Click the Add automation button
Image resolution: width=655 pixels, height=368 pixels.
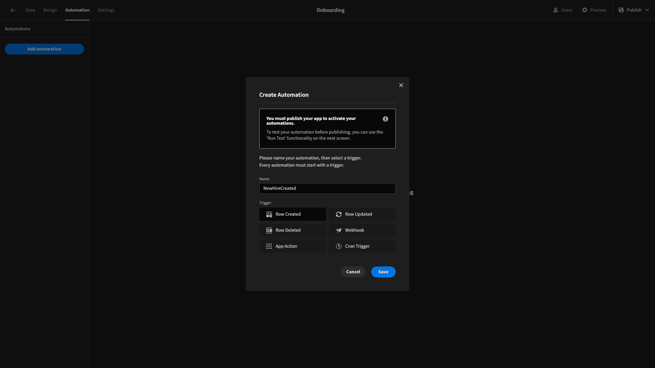pyautogui.click(x=44, y=49)
